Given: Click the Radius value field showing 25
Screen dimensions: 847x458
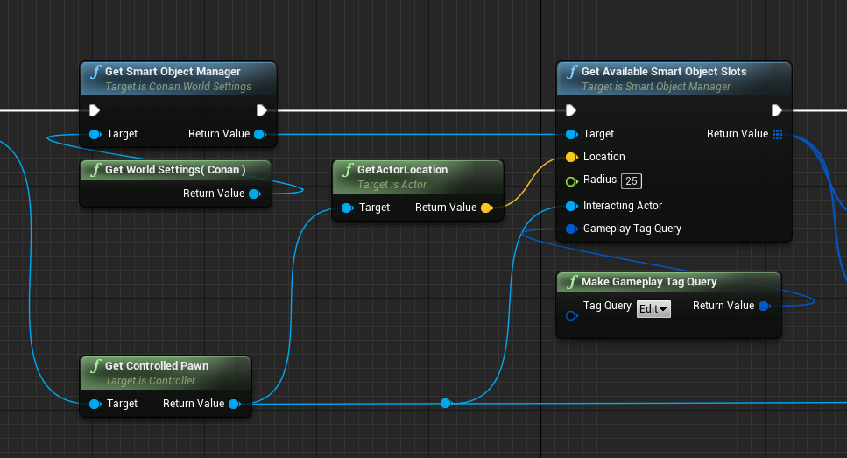Looking at the screenshot, I should pyautogui.click(x=631, y=181).
